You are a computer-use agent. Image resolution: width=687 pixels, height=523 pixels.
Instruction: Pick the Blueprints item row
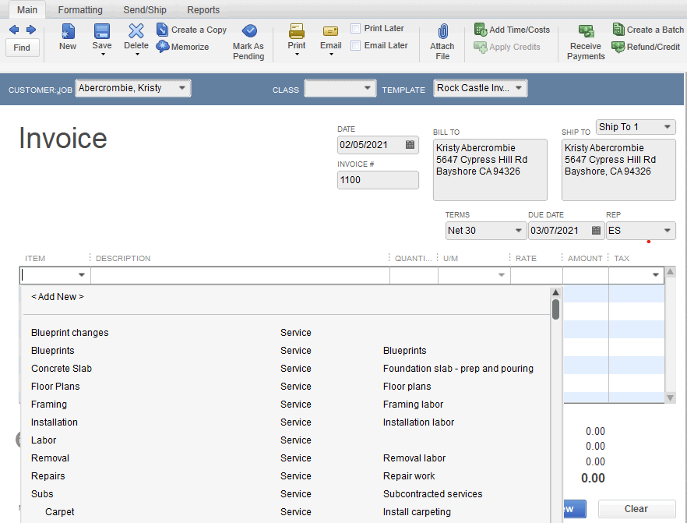pos(286,351)
